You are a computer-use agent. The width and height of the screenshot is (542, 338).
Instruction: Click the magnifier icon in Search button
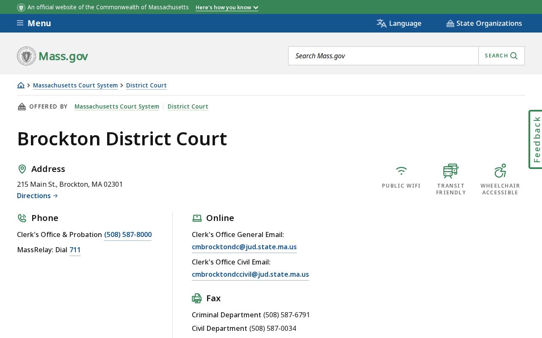click(x=514, y=56)
